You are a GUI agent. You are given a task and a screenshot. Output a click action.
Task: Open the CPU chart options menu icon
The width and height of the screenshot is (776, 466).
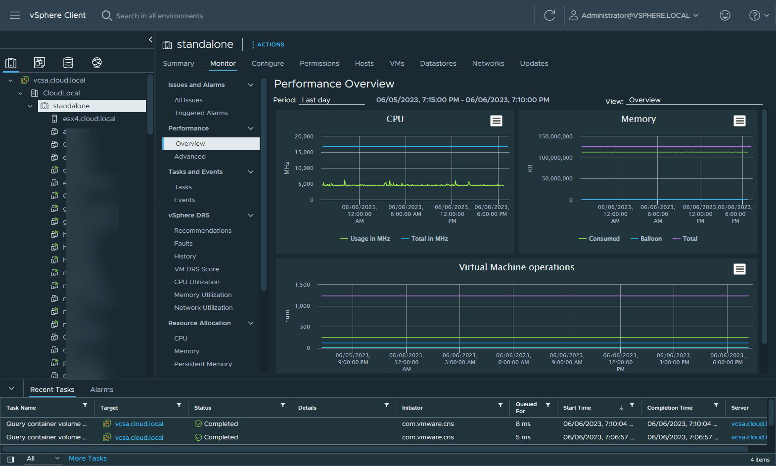click(496, 121)
